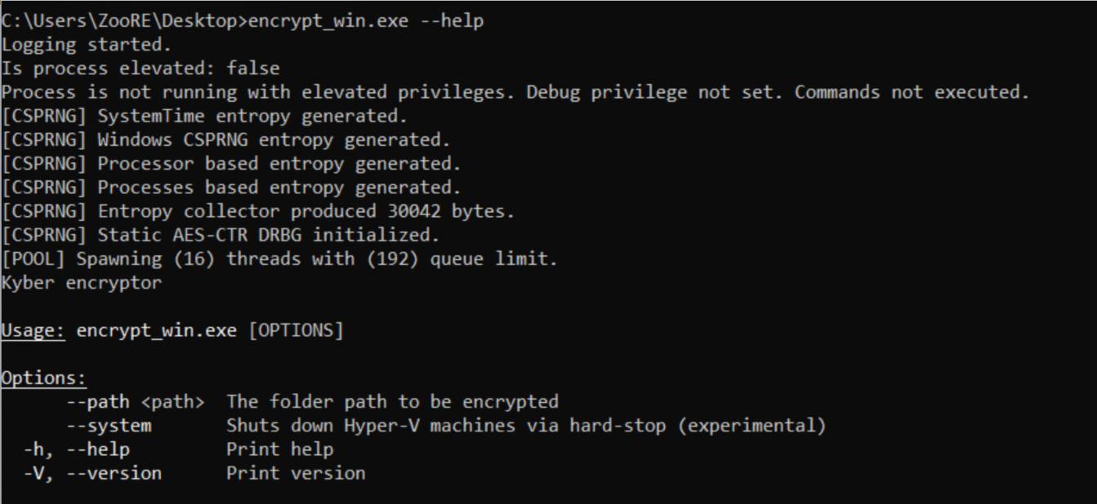Click the SystemTime entropy generated line
Screen dimensions: 1097x504
pos(204,116)
